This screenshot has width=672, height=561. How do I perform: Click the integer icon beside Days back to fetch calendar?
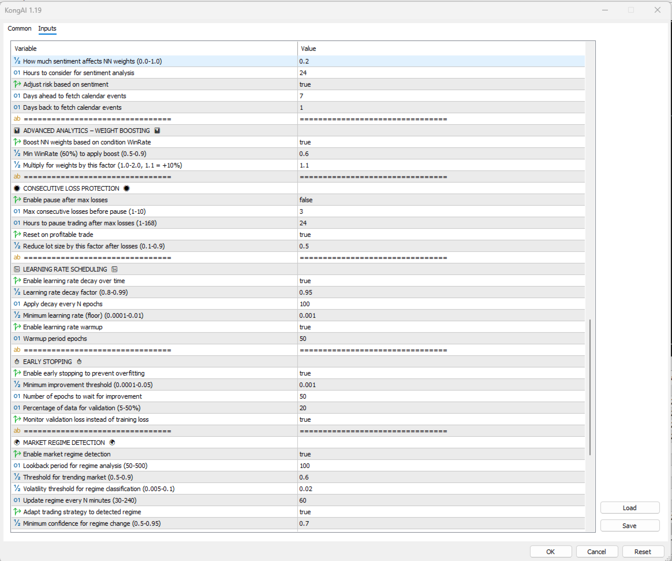click(17, 107)
